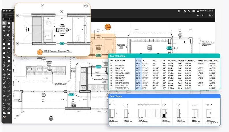Image resolution: width=229 pixels, height=132 pixels.
Task: Go to Home screen icon
Action: [185, 11]
